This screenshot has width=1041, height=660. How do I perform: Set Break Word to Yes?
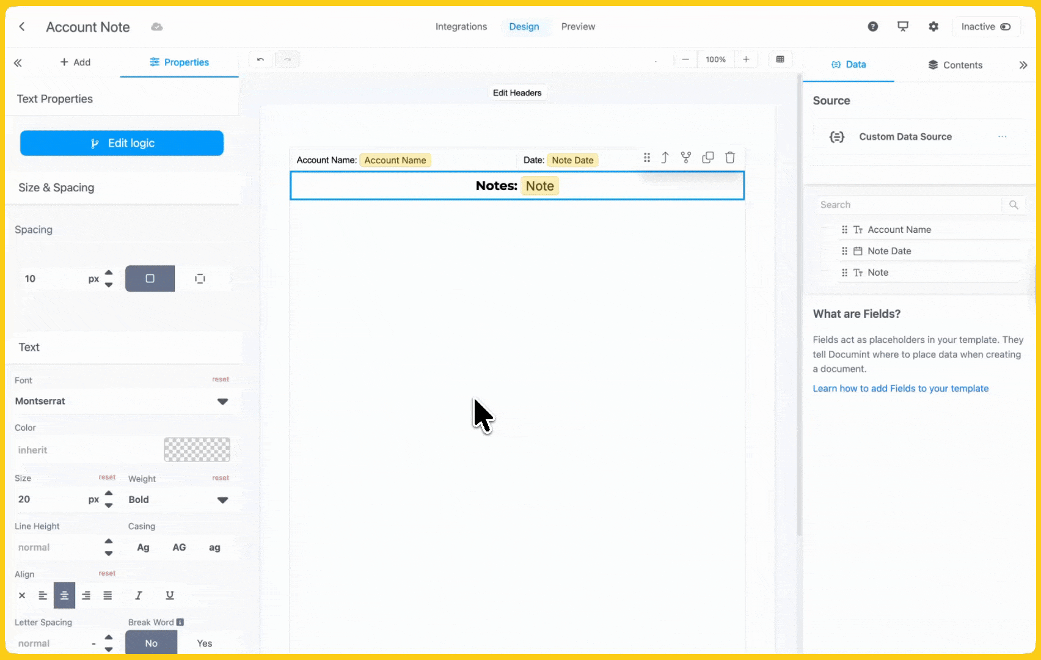pos(204,643)
